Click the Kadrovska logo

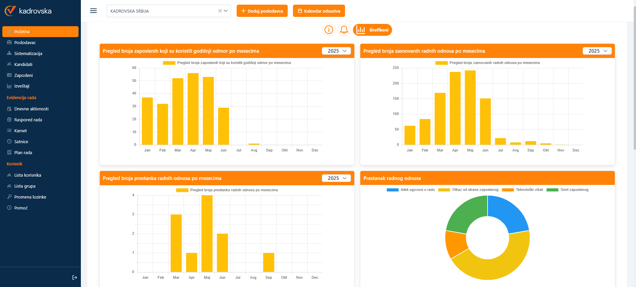28,11
